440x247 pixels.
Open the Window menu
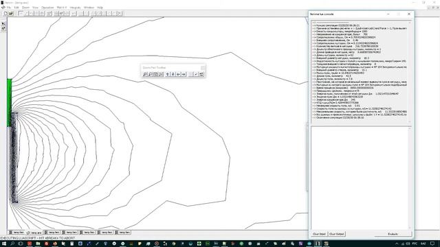click(89, 8)
